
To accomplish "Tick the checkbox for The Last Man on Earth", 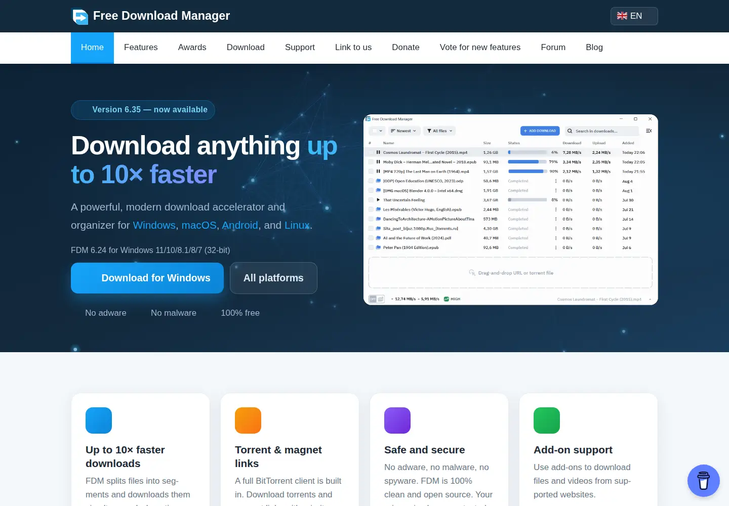I will (x=371, y=171).
